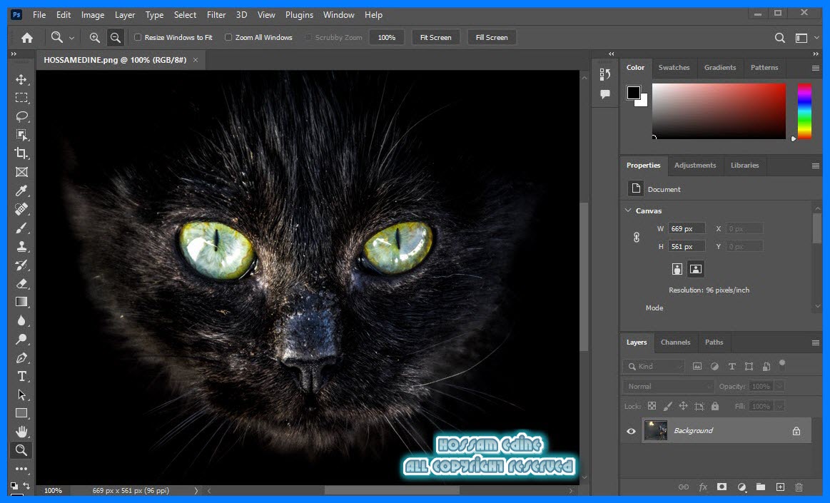
Task: Select the Clone Stamp tool
Action: (21, 246)
